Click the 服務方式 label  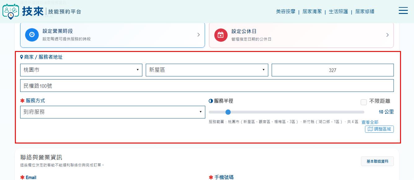tap(35, 101)
